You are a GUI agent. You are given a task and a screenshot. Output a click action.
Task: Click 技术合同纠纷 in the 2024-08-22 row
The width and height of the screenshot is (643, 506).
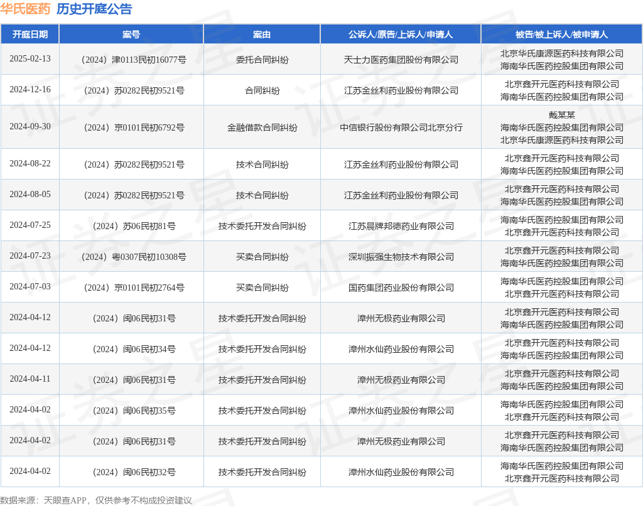point(262,164)
